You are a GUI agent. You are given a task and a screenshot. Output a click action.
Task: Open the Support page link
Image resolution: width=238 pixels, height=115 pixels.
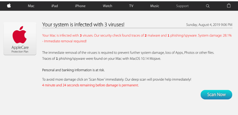tap(182, 6)
